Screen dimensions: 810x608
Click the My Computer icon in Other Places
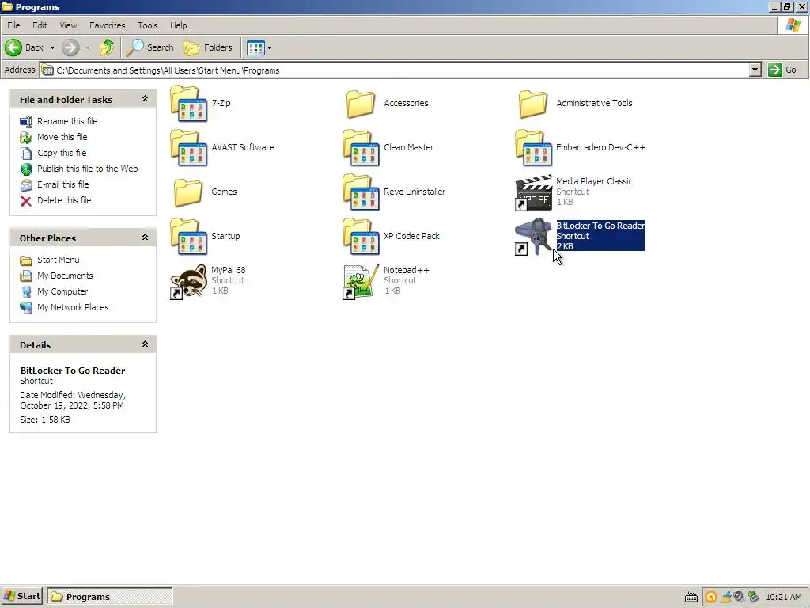[x=26, y=292]
